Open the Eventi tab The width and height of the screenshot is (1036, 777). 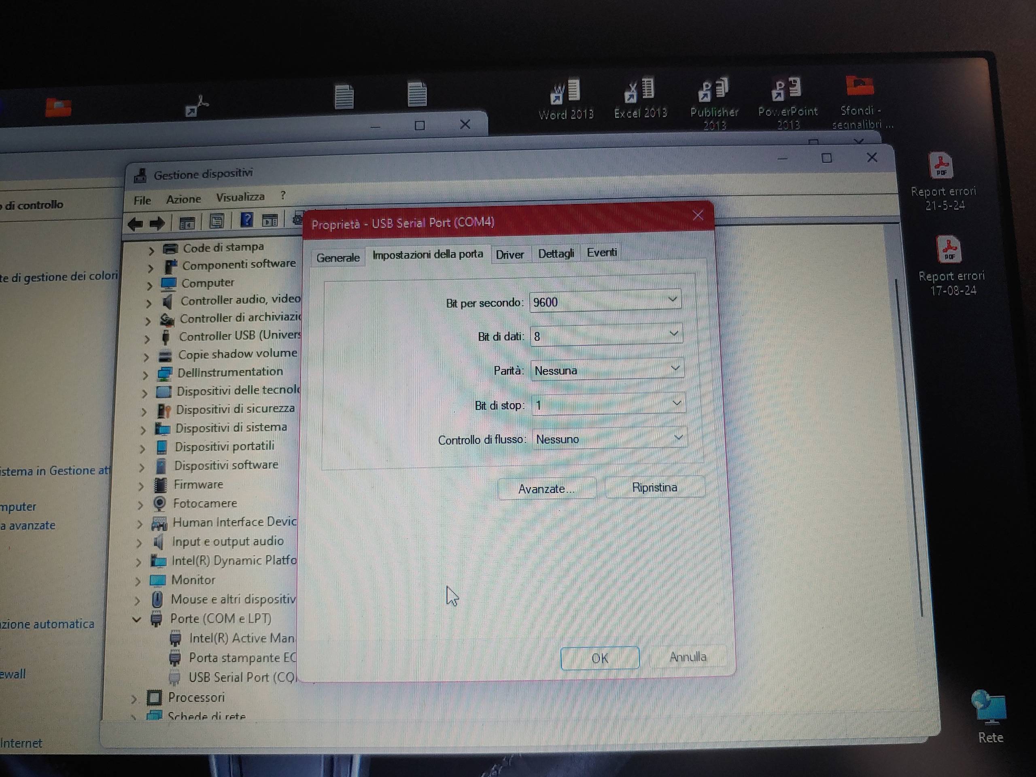pos(602,253)
